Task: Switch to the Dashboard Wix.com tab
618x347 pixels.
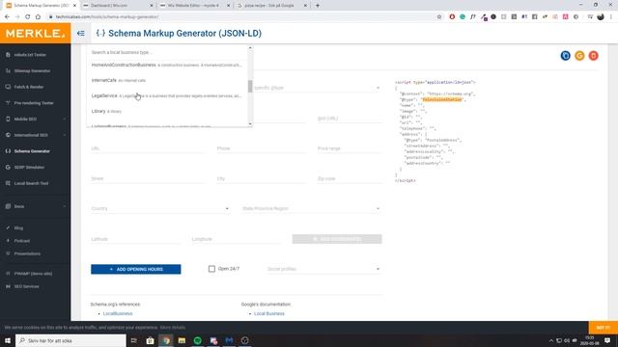Action: tap(118, 6)
